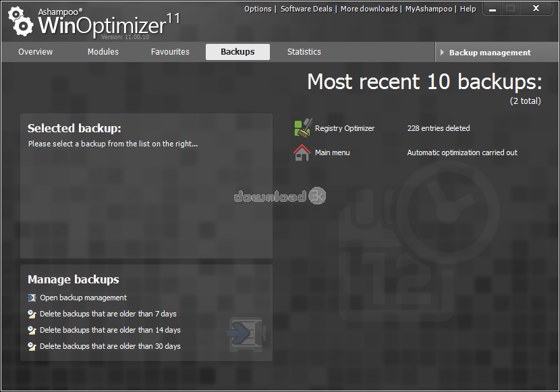The width and height of the screenshot is (560, 392).
Task: Select the Registry Optimizer backup entry
Action: 345,128
